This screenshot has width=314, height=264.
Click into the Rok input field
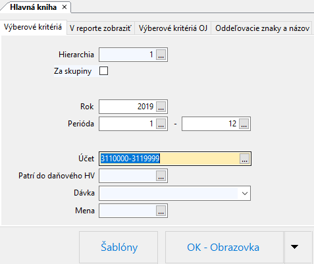coord(128,107)
